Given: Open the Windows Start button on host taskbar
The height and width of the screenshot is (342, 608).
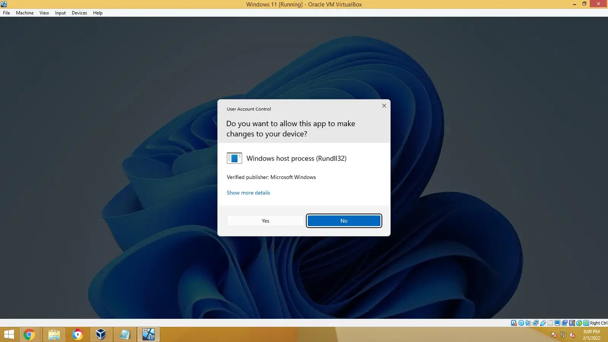Looking at the screenshot, I should 9,334.
